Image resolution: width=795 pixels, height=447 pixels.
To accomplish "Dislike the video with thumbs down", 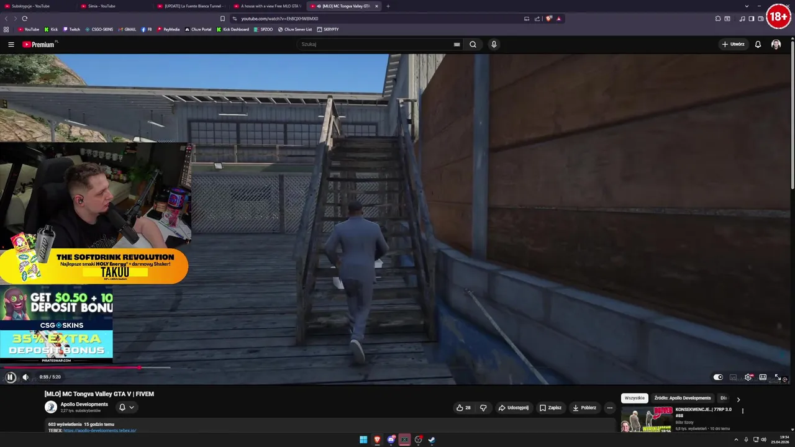I will 483,408.
